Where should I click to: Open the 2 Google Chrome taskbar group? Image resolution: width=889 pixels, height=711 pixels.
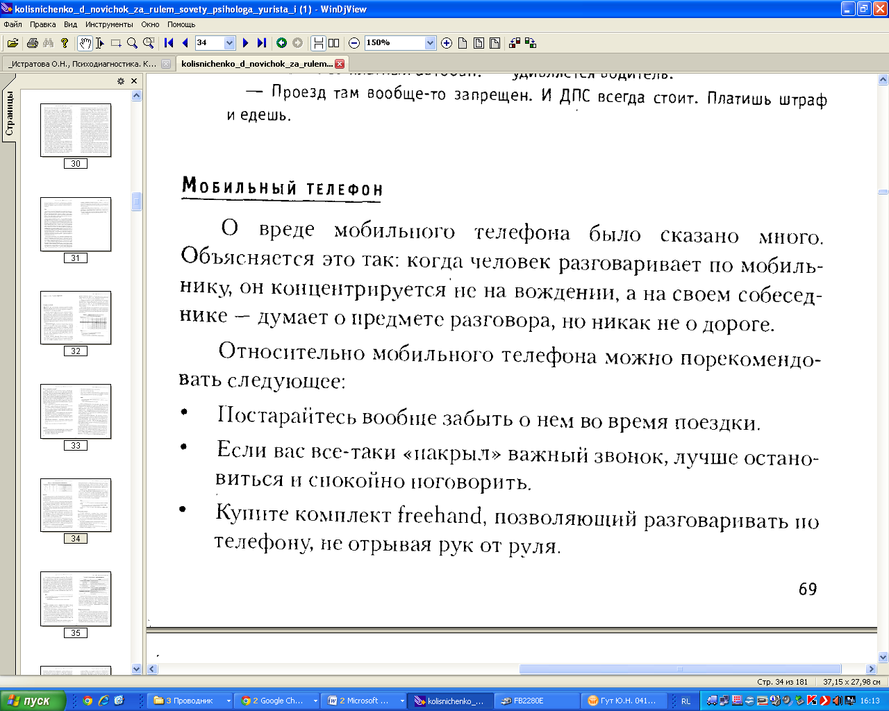(x=278, y=701)
